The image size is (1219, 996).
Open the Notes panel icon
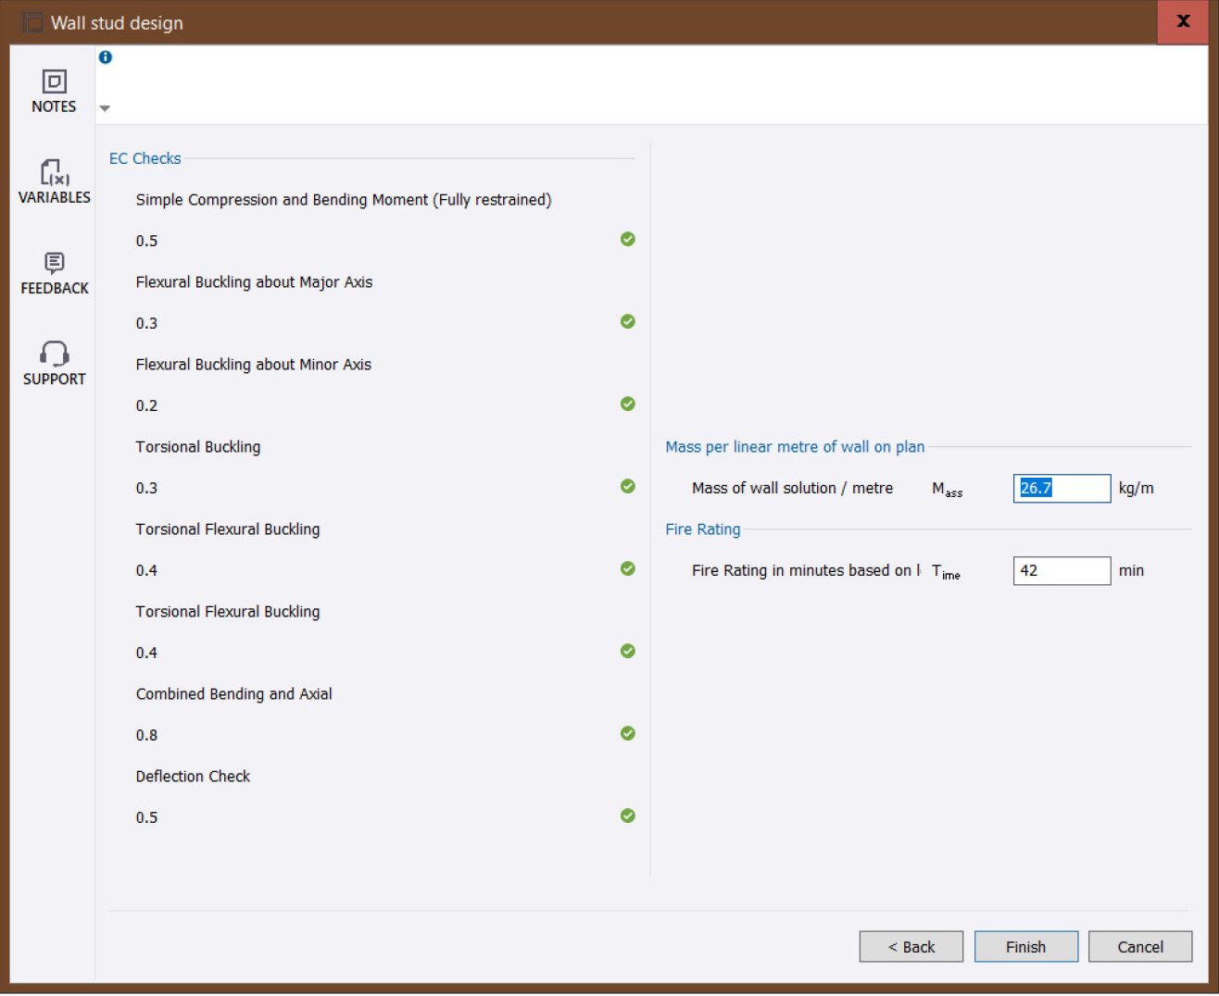[x=54, y=82]
